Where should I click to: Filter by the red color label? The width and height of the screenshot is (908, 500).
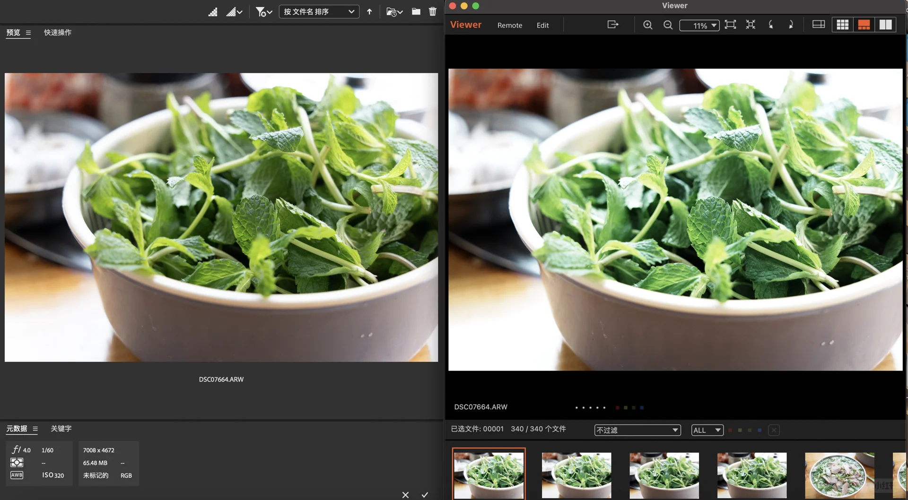[x=730, y=430]
